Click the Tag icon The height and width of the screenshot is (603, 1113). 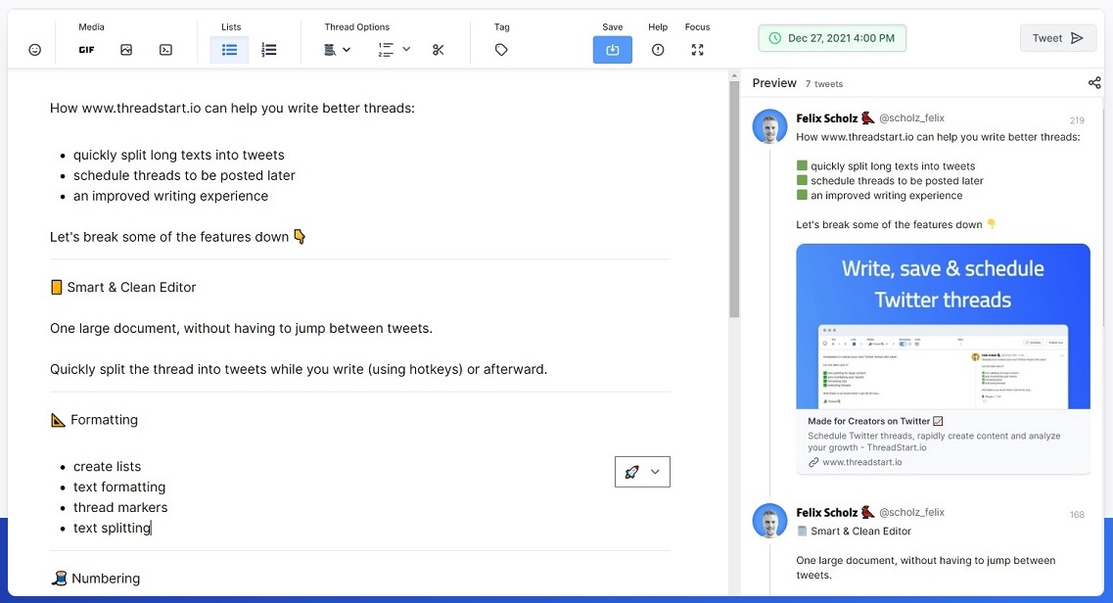[501, 50]
